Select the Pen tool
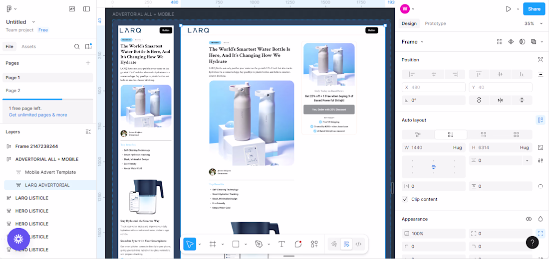The image size is (549, 259). (259, 244)
